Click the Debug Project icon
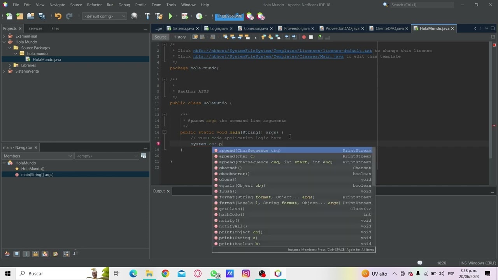This screenshot has height=280, width=498. [x=185, y=16]
